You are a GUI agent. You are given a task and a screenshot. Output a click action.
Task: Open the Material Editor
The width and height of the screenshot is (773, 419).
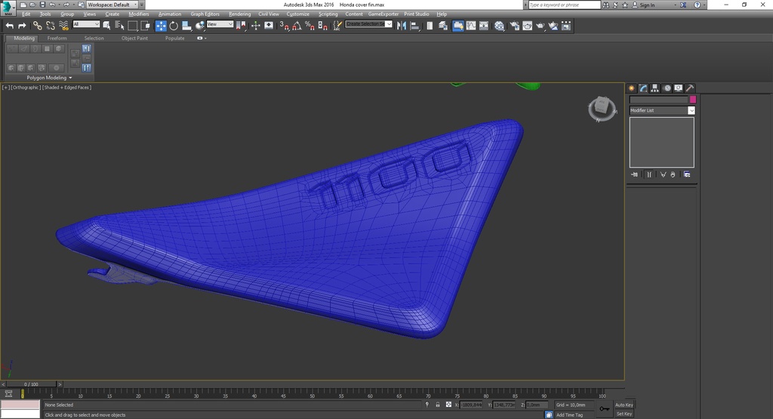point(500,26)
